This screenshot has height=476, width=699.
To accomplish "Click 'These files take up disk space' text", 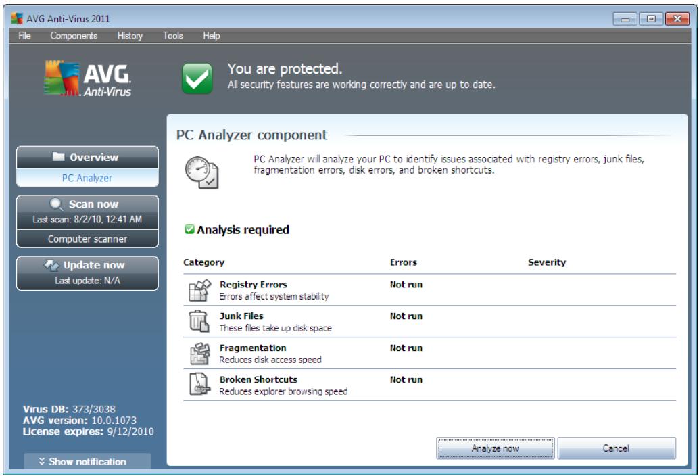I will 276,328.
